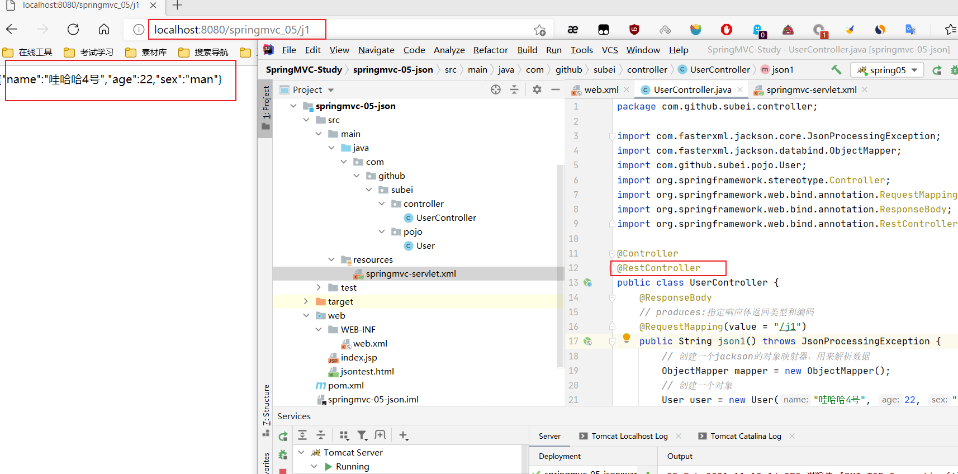Click the yellow intention lightbulb on line 17
This screenshot has height=474, width=958.
point(627,338)
